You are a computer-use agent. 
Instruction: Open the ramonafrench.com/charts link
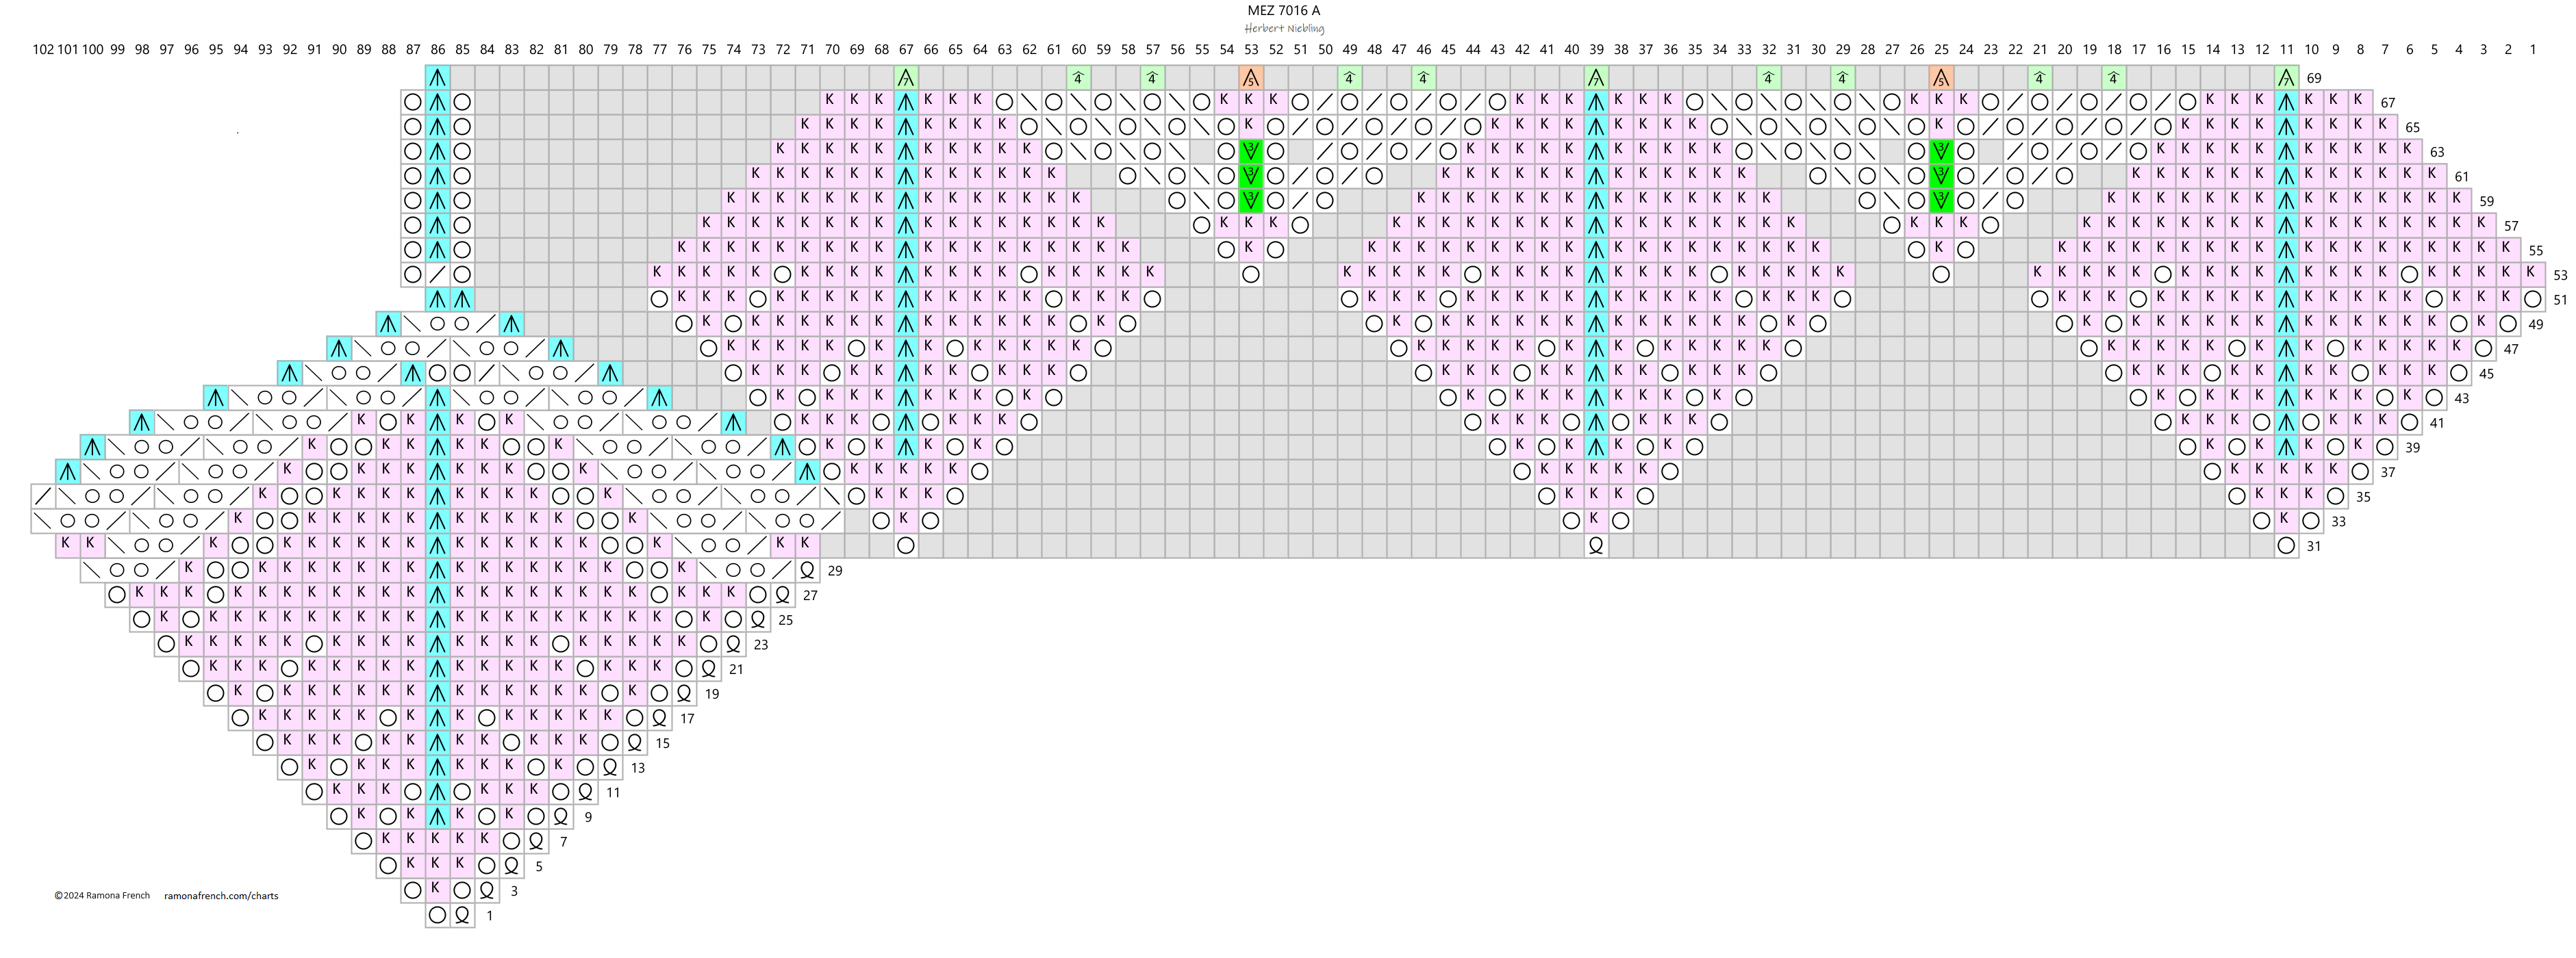pos(221,896)
